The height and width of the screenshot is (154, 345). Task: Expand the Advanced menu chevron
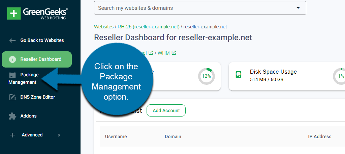pos(59,135)
